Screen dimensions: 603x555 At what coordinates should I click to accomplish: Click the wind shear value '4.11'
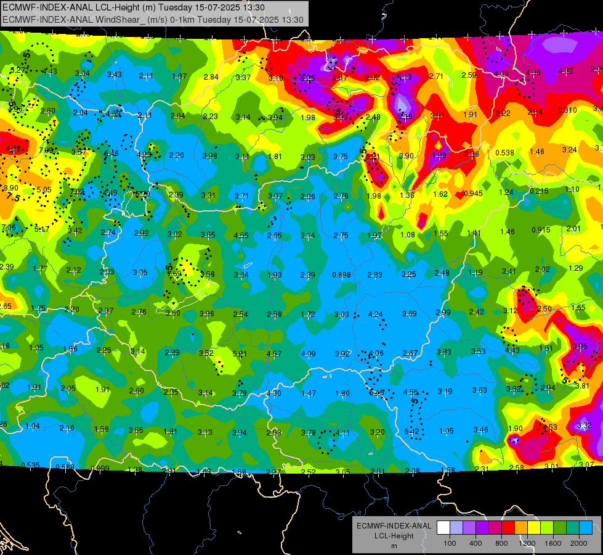pyautogui.click(x=342, y=432)
